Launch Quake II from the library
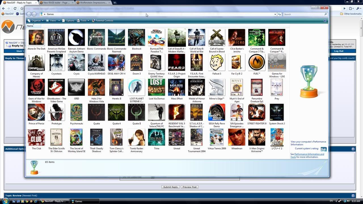This screenshot has width=363, height=204. pyautogui.click(x=136, y=112)
